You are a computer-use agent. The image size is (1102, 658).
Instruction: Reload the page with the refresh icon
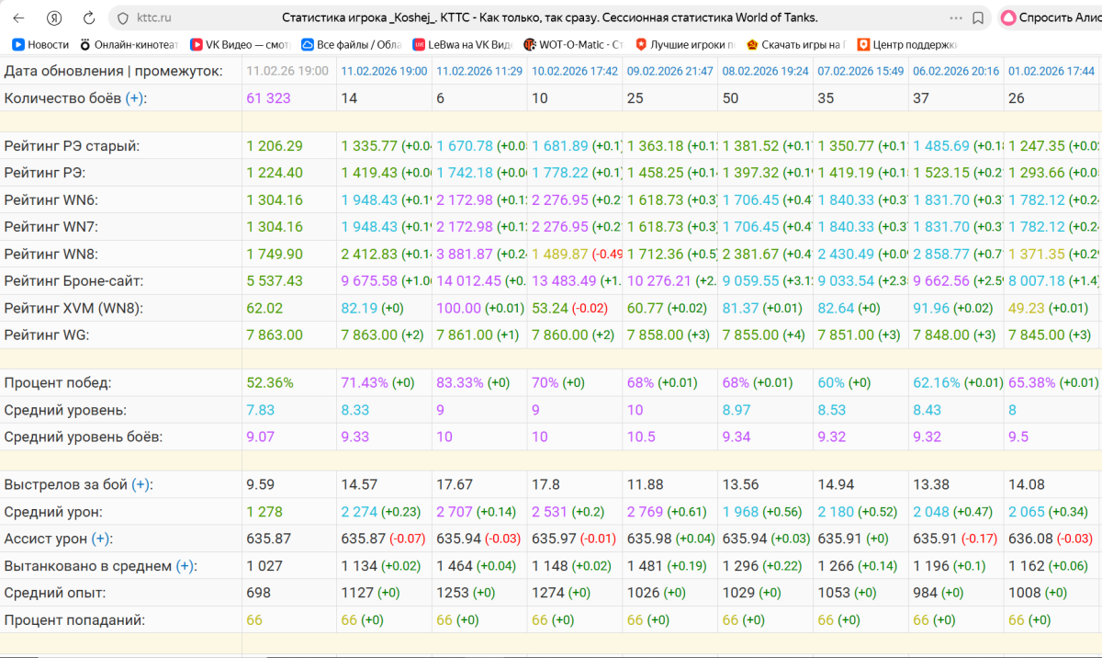click(89, 17)
